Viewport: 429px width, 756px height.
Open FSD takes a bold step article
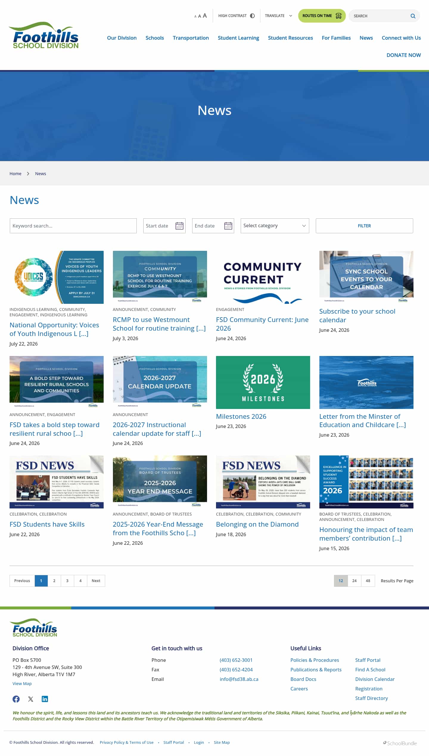tap(55, 429)
